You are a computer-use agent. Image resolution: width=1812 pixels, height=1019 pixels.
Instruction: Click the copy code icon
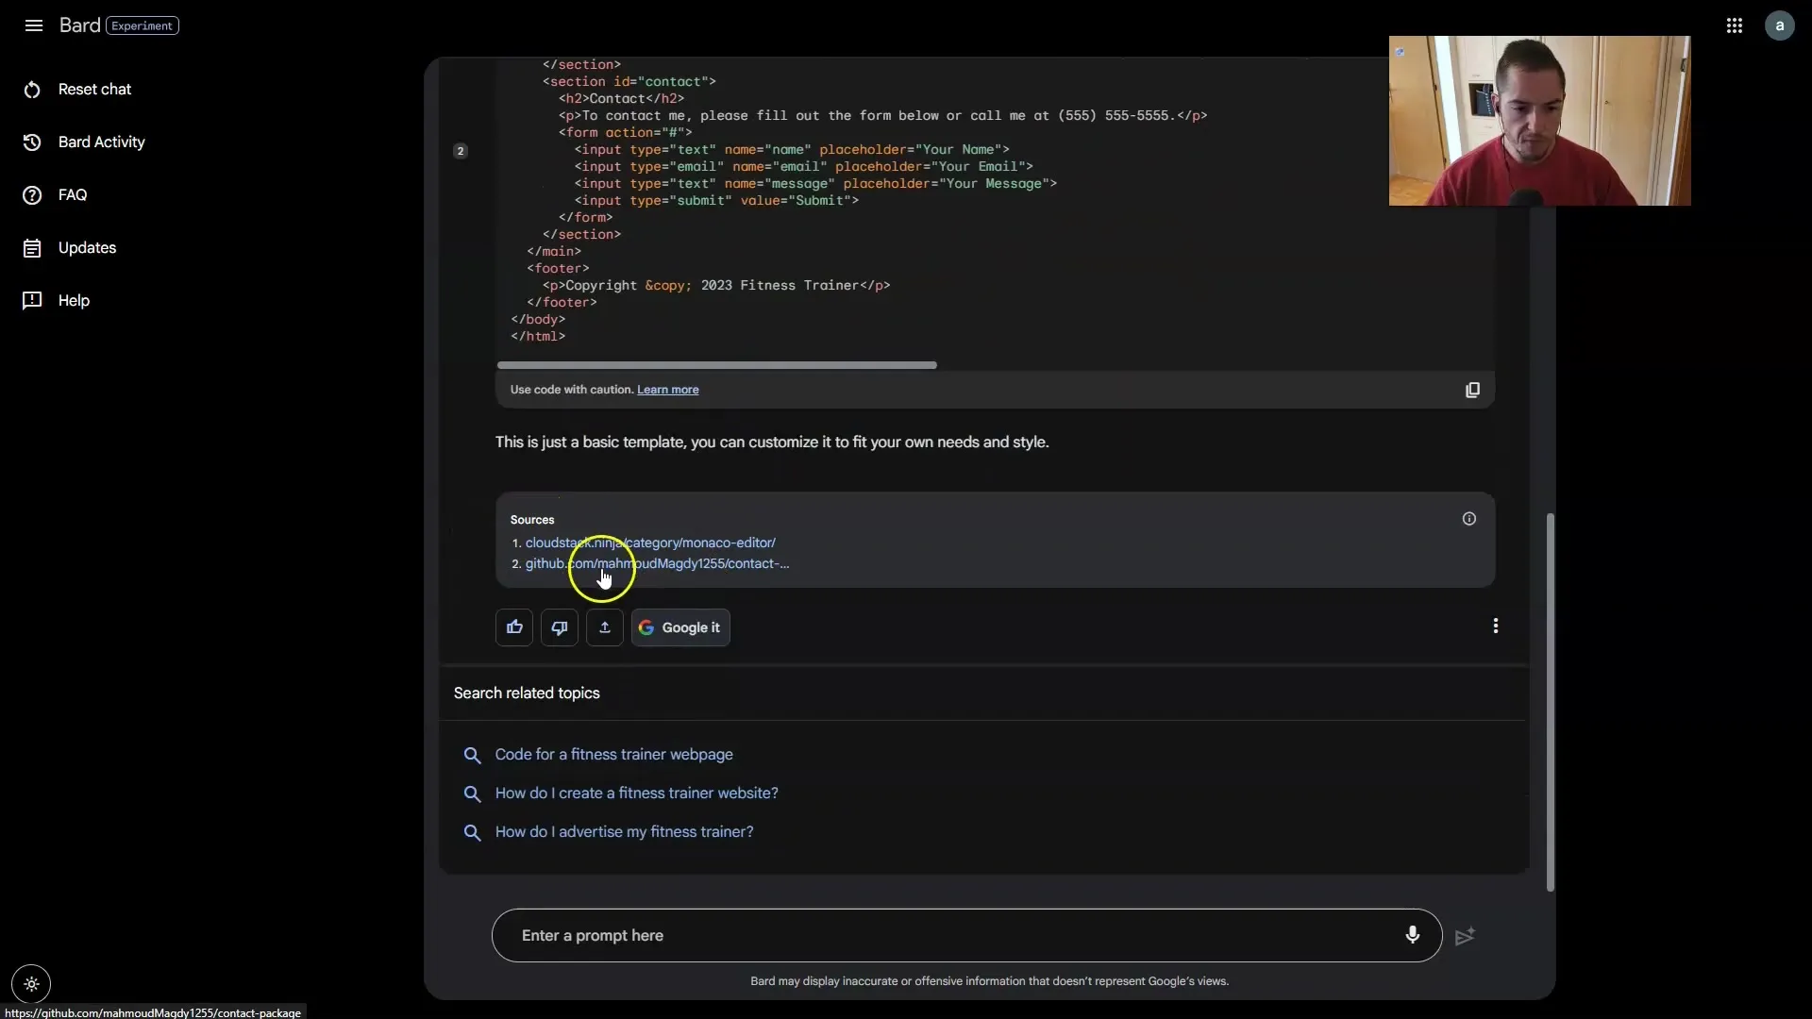(1472, 388)
